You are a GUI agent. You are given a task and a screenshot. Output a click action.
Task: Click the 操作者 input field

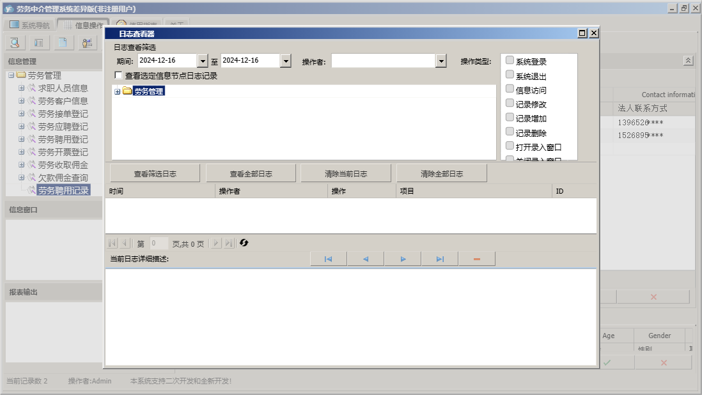pos(384,61)
